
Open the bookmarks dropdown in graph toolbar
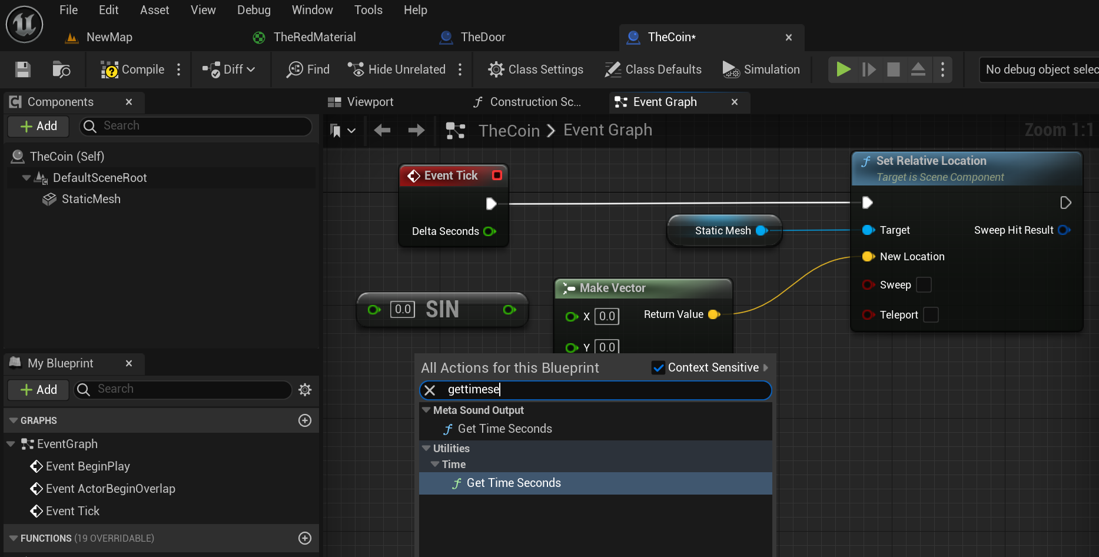343,131
